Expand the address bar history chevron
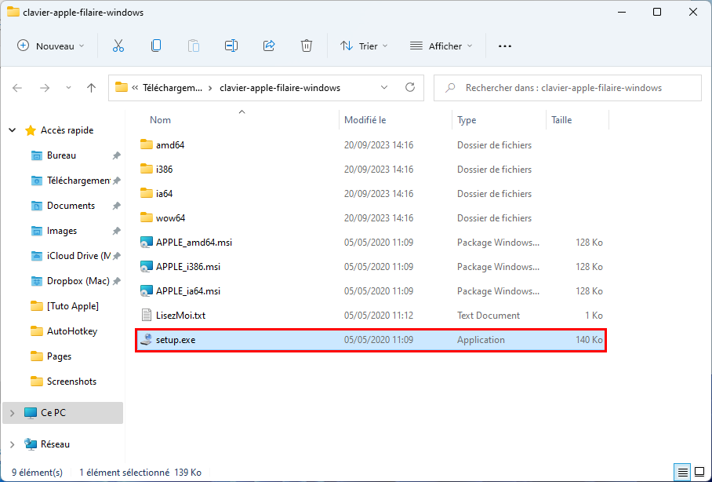 tap(384, 87)
